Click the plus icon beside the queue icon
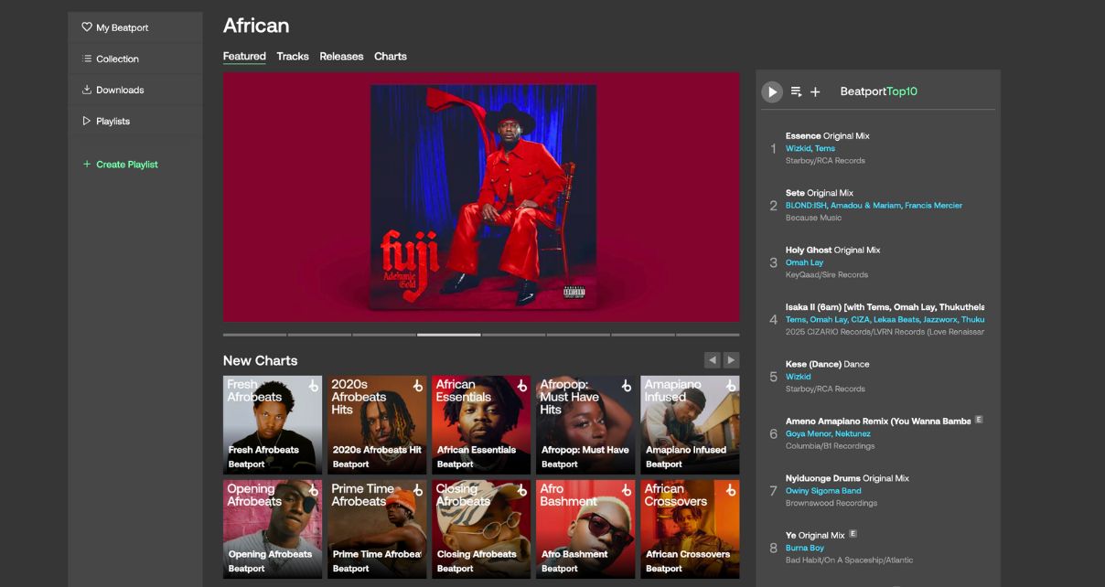This screenshot has height=587, width=1105. (x=815, y=91)
